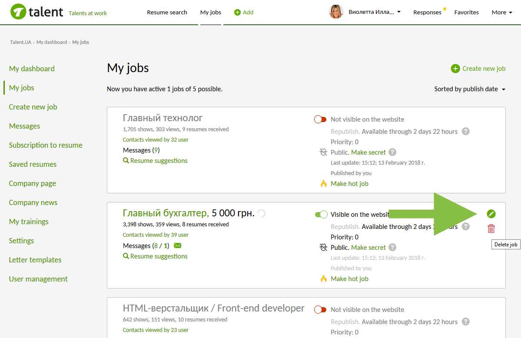The height and width of the screenshot is (338, 521).
Task: Click the pencil edit job icon
Action: 491,214
